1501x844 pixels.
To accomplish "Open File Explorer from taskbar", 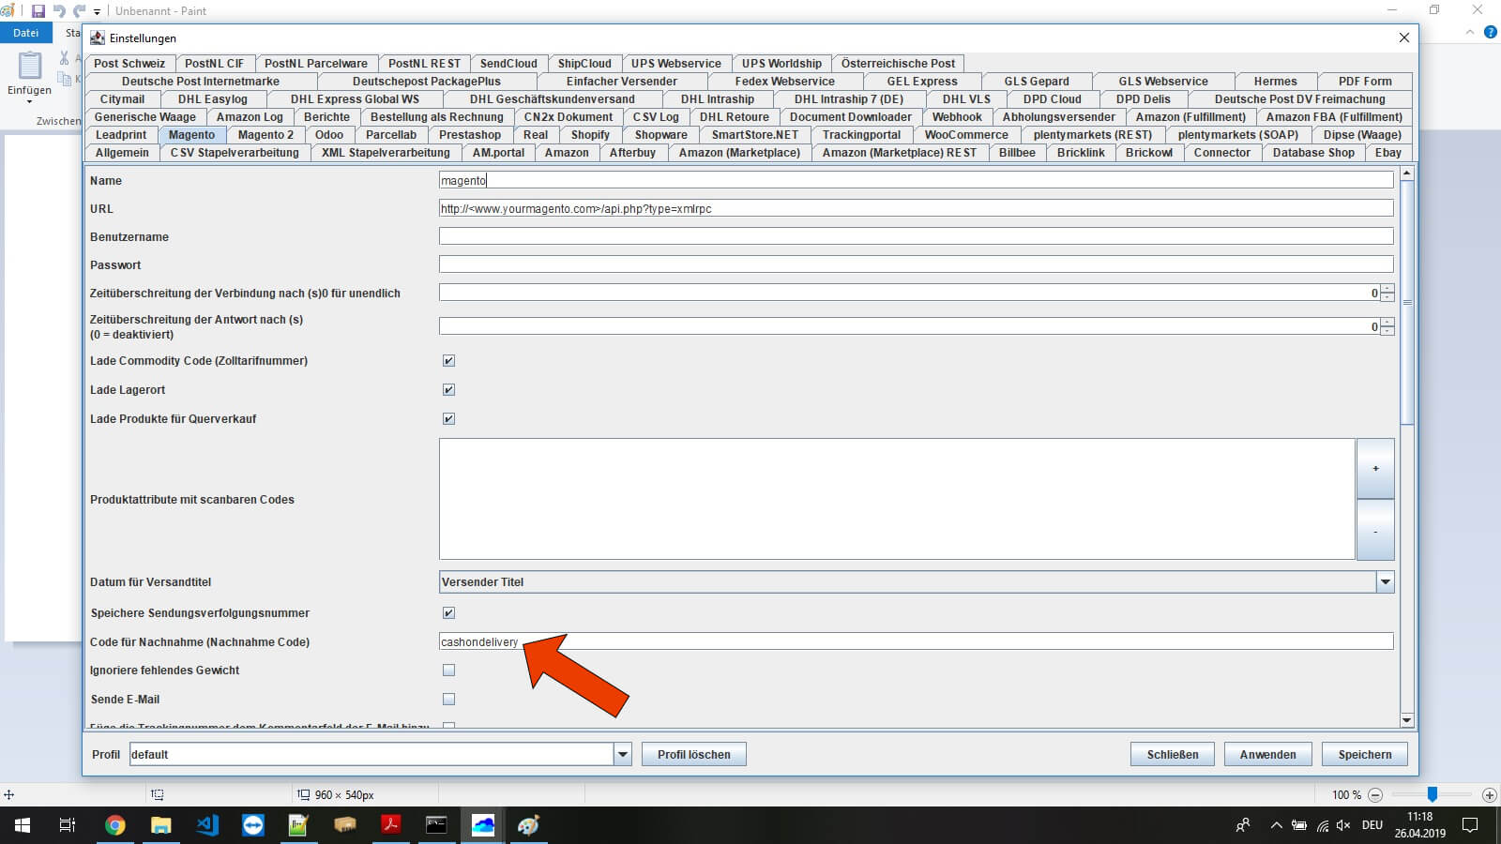I will [x=160, y=825].
